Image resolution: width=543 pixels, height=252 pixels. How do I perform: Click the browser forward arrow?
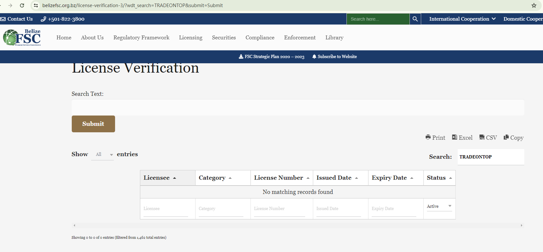coord(10,5)
